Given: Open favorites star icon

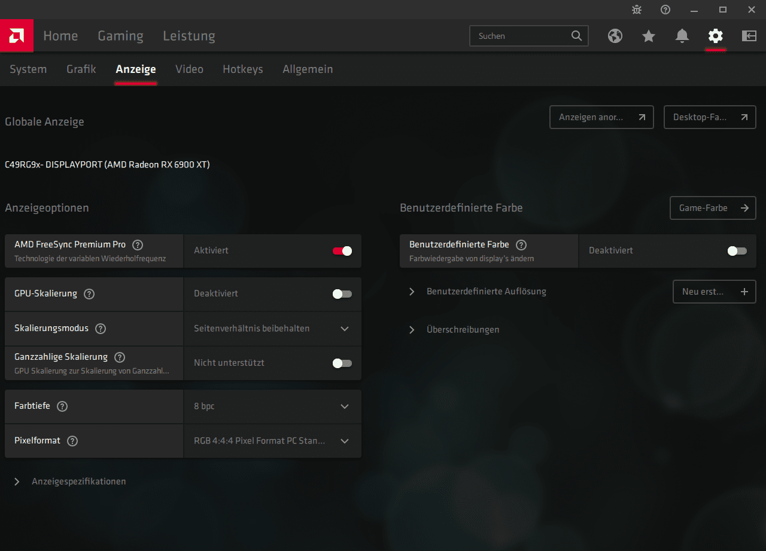Looking at the screenshot, I should [649, 36].
